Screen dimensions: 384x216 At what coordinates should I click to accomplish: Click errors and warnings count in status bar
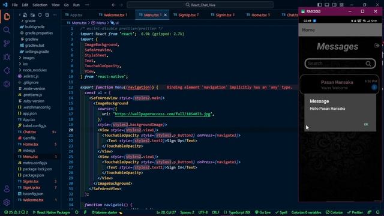pyautogui.click(x=16, y=212)
